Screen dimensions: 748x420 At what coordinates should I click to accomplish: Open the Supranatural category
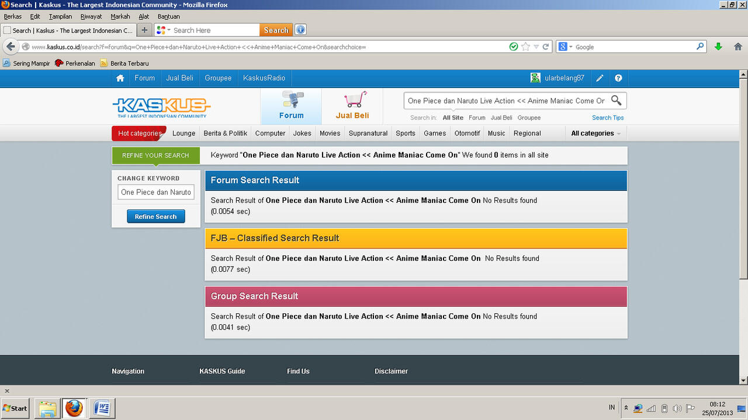368,134
